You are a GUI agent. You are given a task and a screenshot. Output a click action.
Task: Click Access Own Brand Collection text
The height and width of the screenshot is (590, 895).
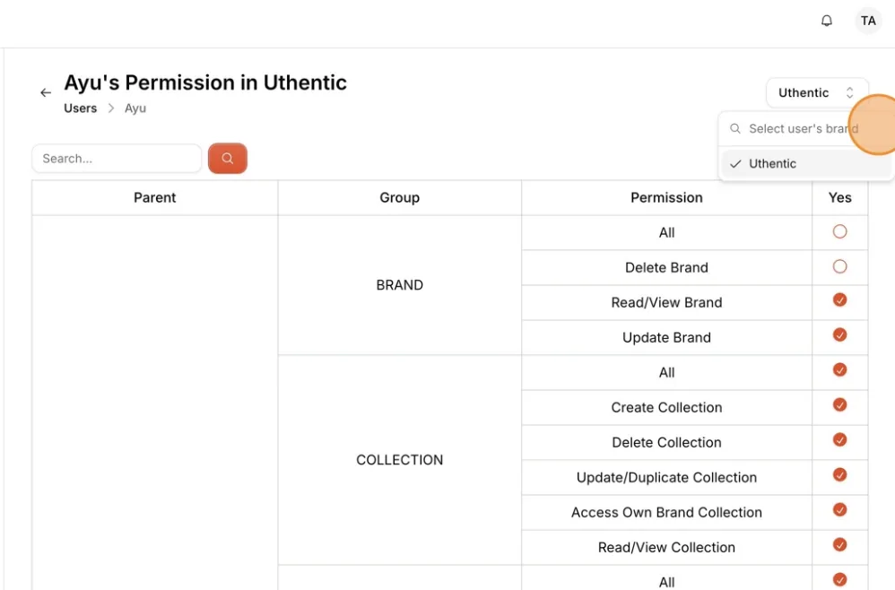coord(666,512)
